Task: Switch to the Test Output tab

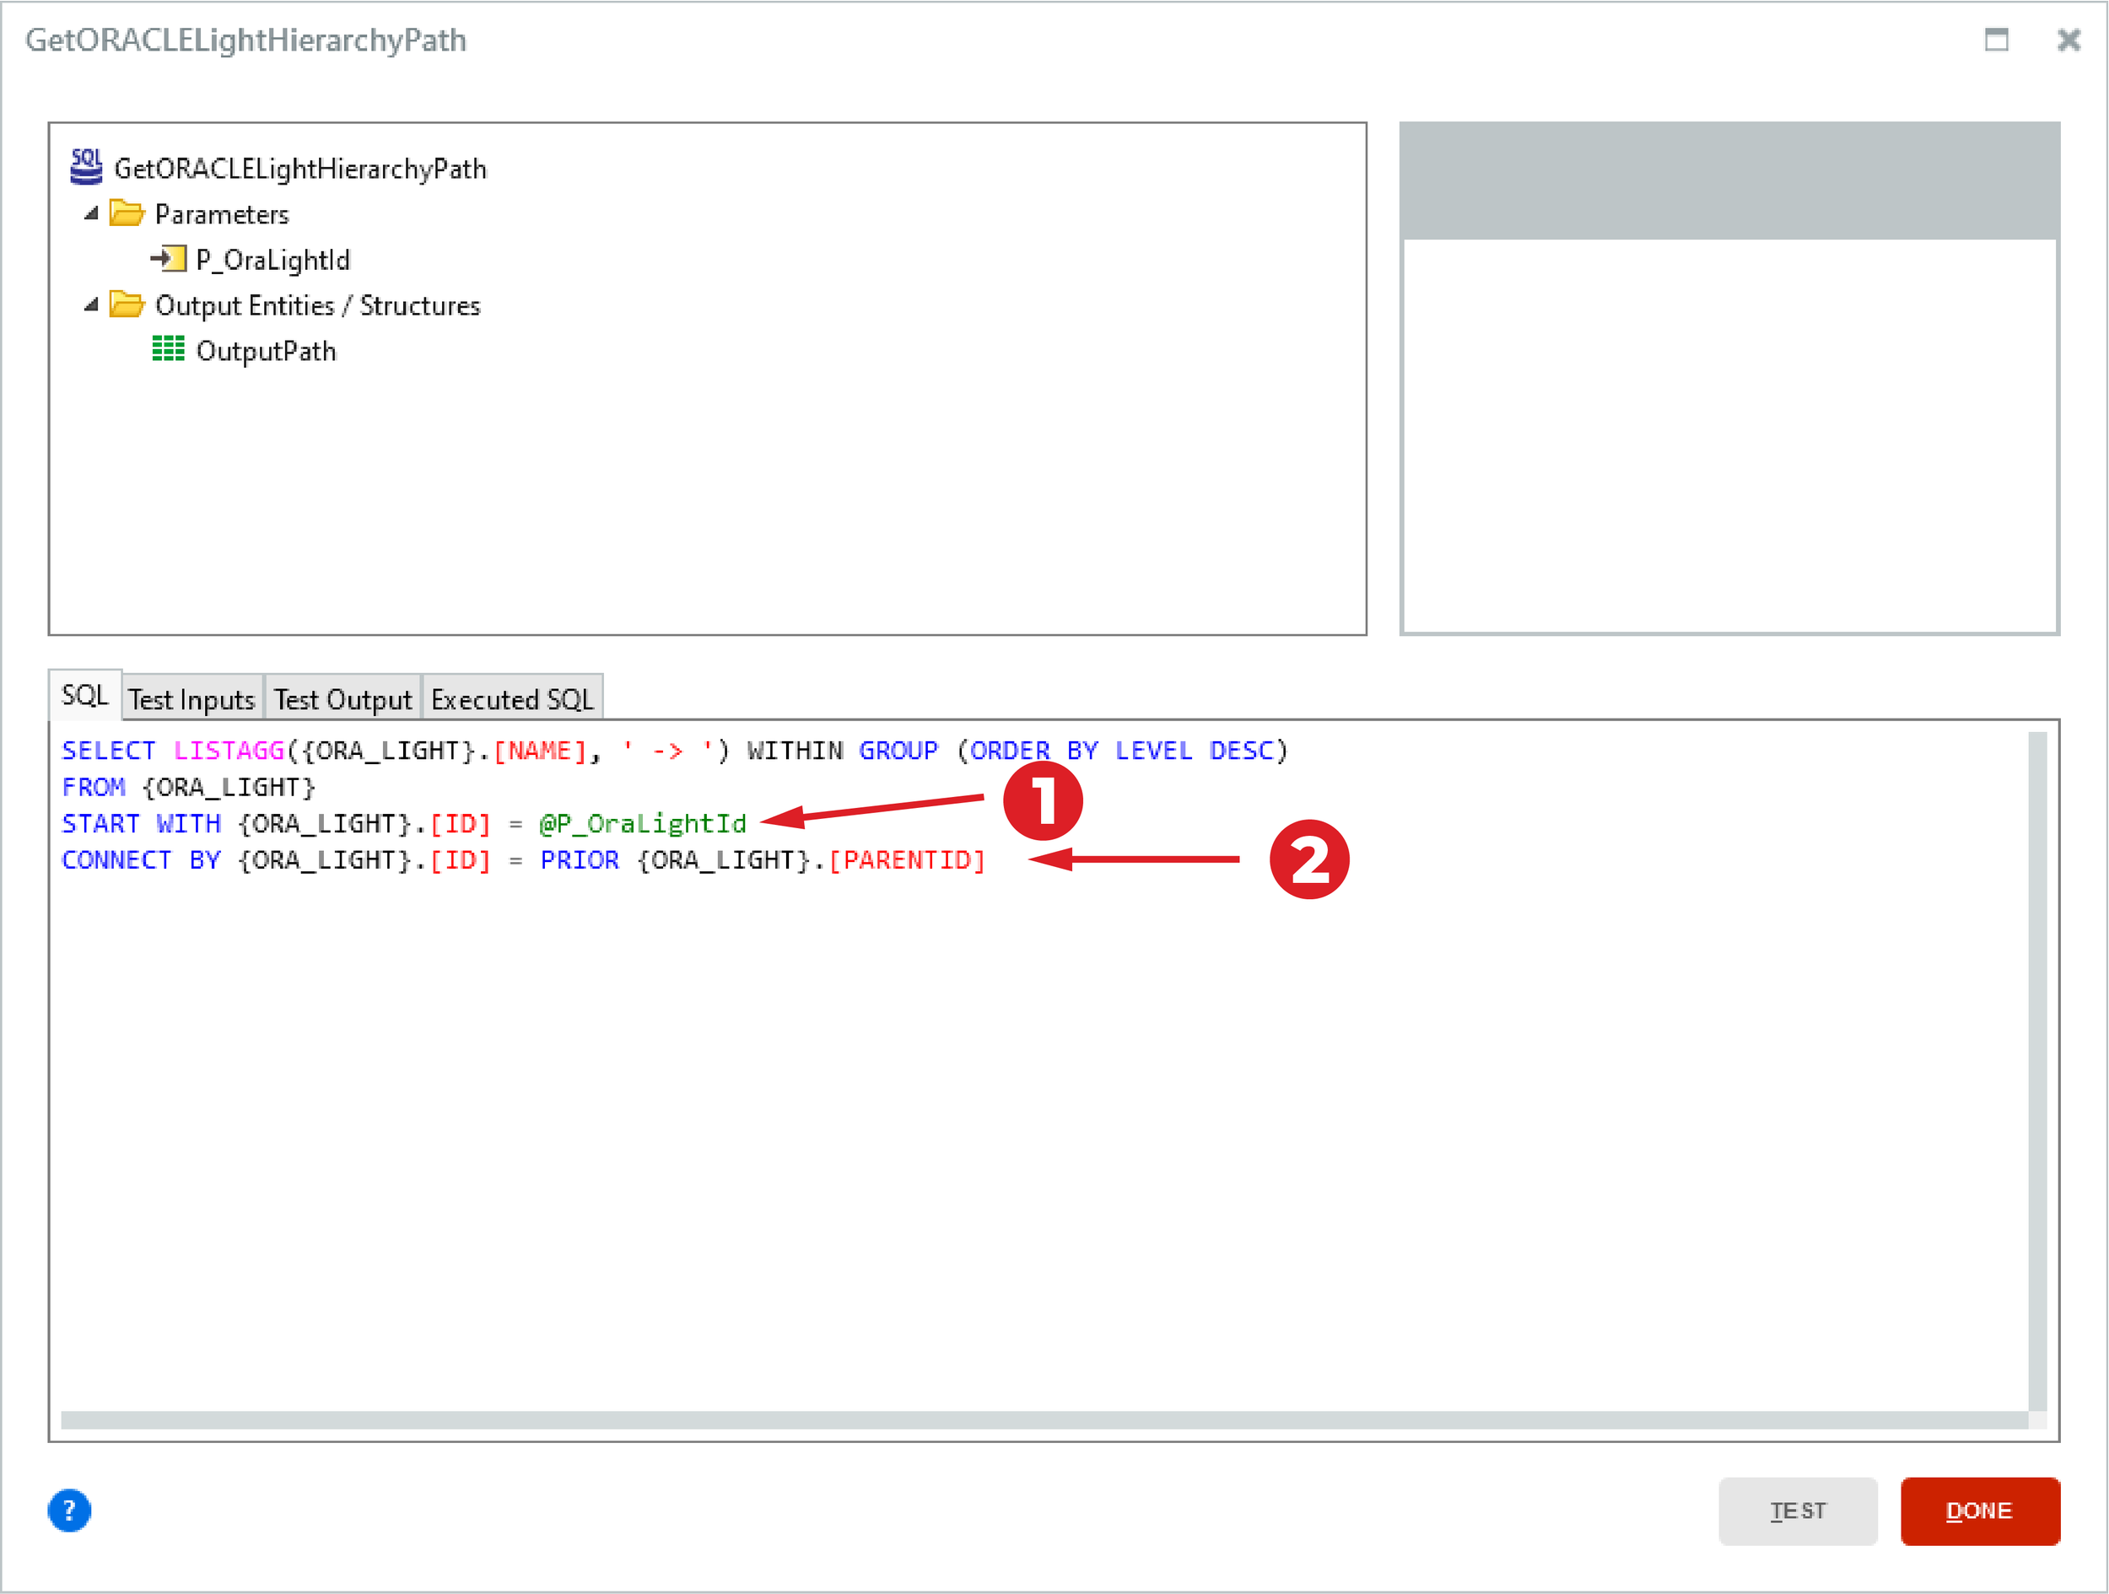Action: [342, 697]
